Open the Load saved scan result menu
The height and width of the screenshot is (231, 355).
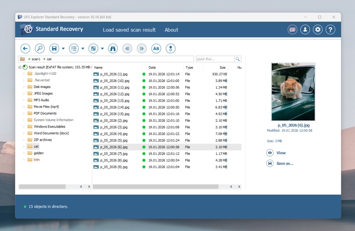pos(129,30)
